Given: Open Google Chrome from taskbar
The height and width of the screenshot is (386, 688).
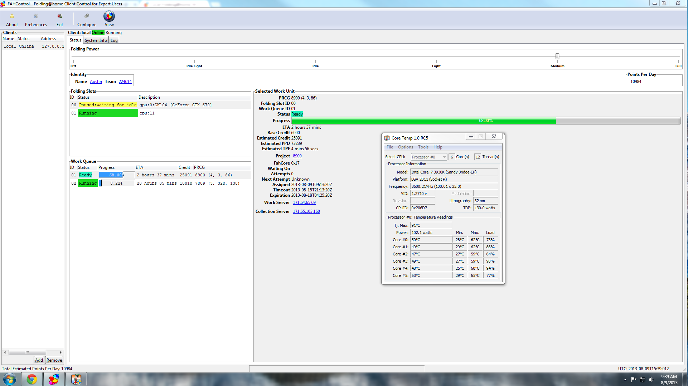Looking at the screenshot, I should coord(32,379).
